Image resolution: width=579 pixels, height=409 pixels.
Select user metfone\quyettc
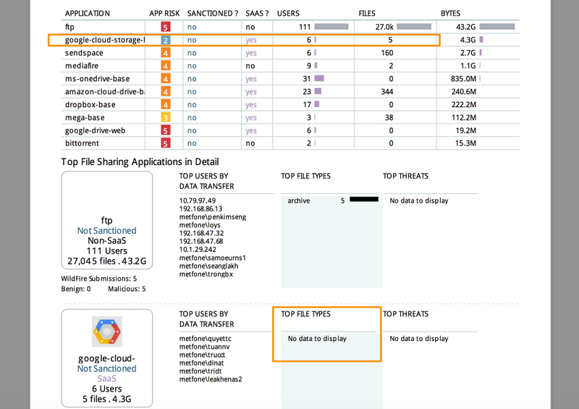[206, 339]
